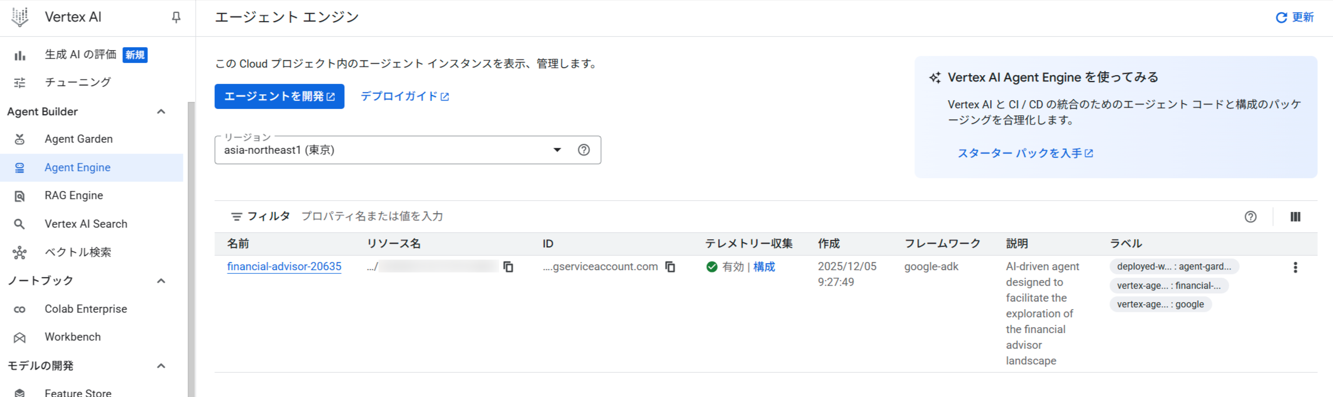Click the vertex-age... : financial-... label chip
This screenshot has height=397, width=1333.
1169,286
